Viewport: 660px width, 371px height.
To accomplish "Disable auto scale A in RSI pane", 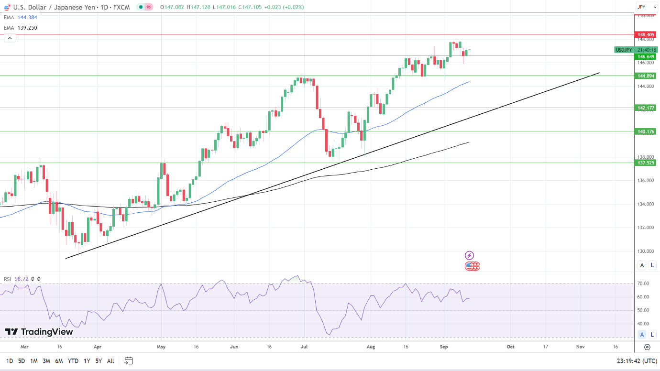I will (642, 334).
